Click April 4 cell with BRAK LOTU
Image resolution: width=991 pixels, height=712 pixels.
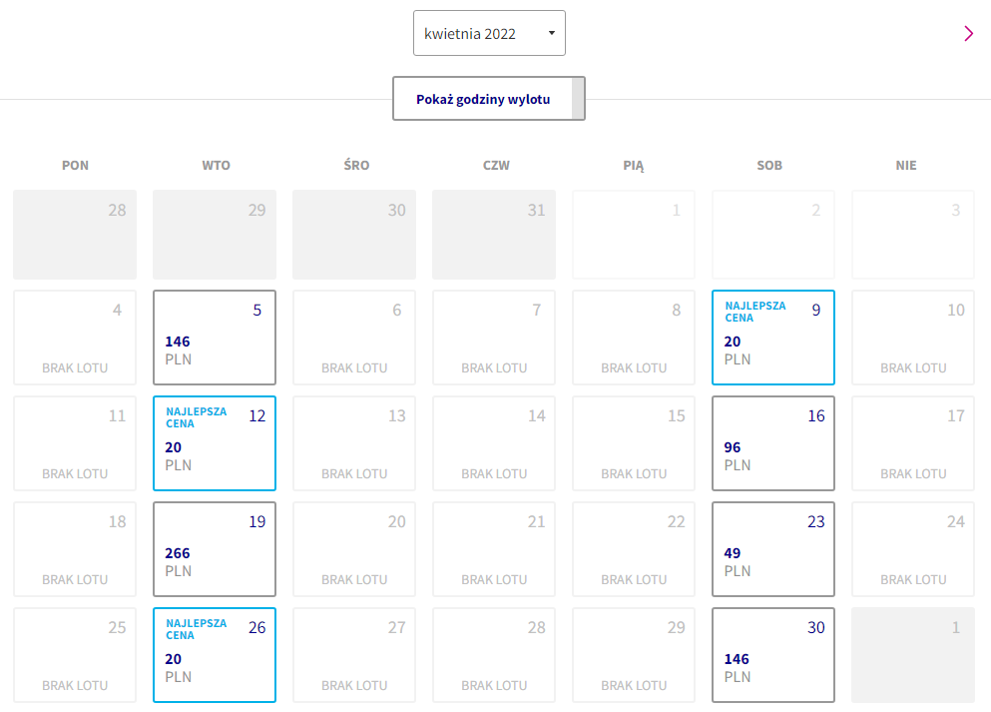(75, 338)
